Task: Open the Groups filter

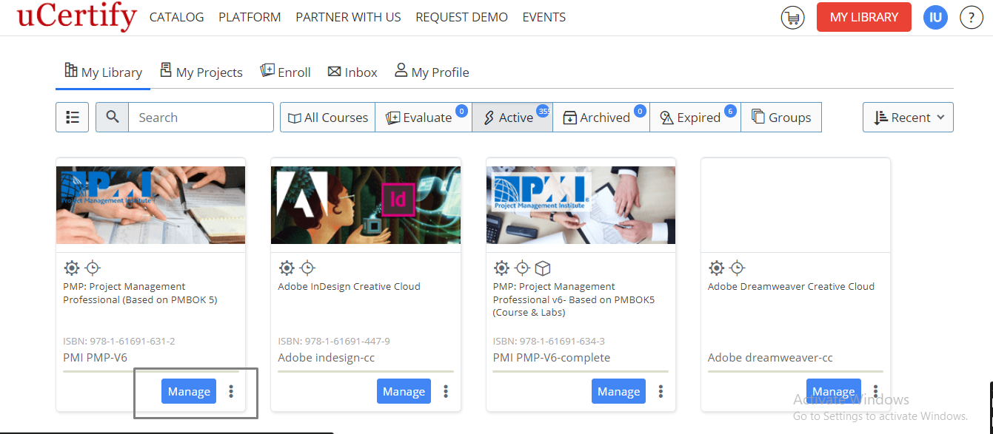Action: point(781,117)
